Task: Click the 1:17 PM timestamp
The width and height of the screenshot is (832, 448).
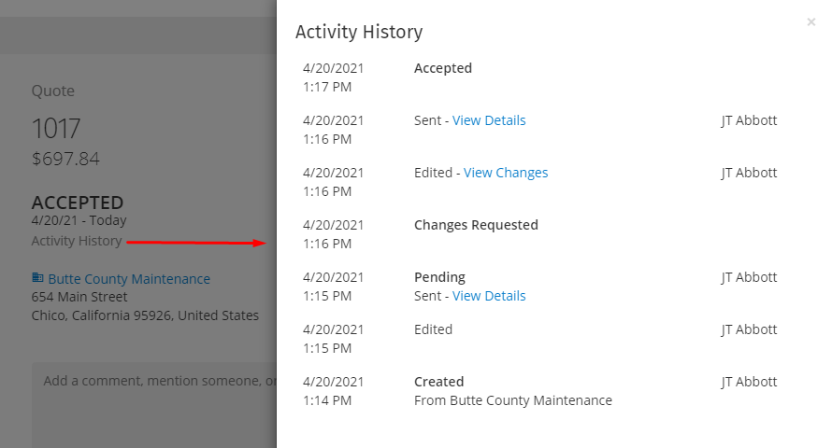Action: (327, 87)
